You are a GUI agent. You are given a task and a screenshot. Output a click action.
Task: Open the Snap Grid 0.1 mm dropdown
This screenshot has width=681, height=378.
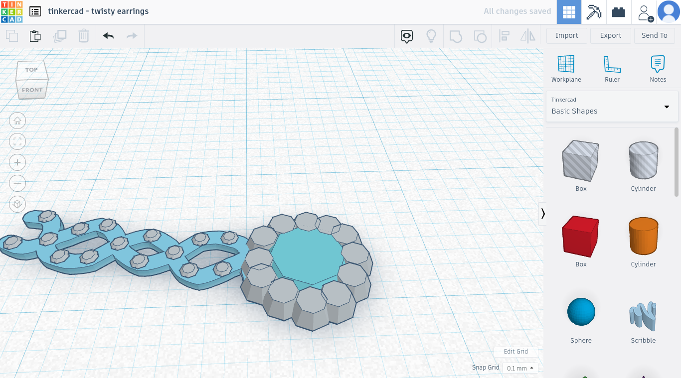click(520, 368)
